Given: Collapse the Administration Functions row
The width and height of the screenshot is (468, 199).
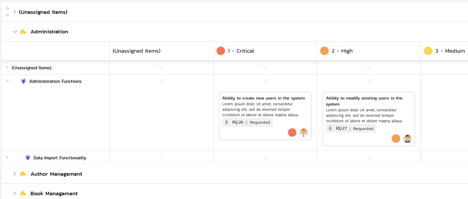Looking at the screenshot, I should [7, 81].
